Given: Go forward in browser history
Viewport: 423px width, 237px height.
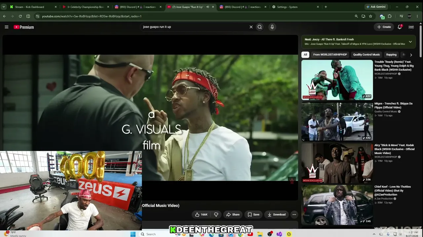Looking at the screenshot, I should pyautogui.click(x=12, y=16).
